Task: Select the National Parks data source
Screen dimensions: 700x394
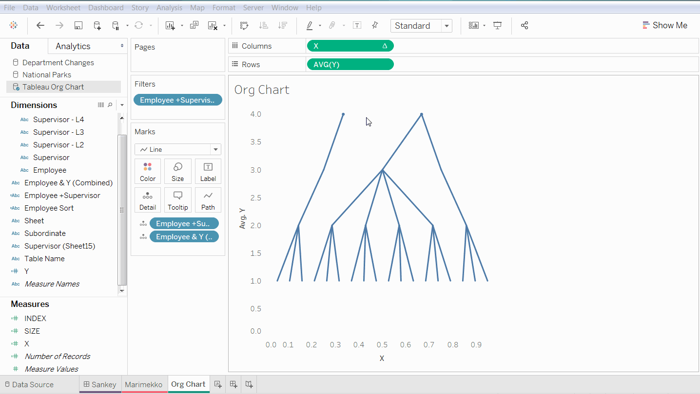Action: click(x=46, y=74)
